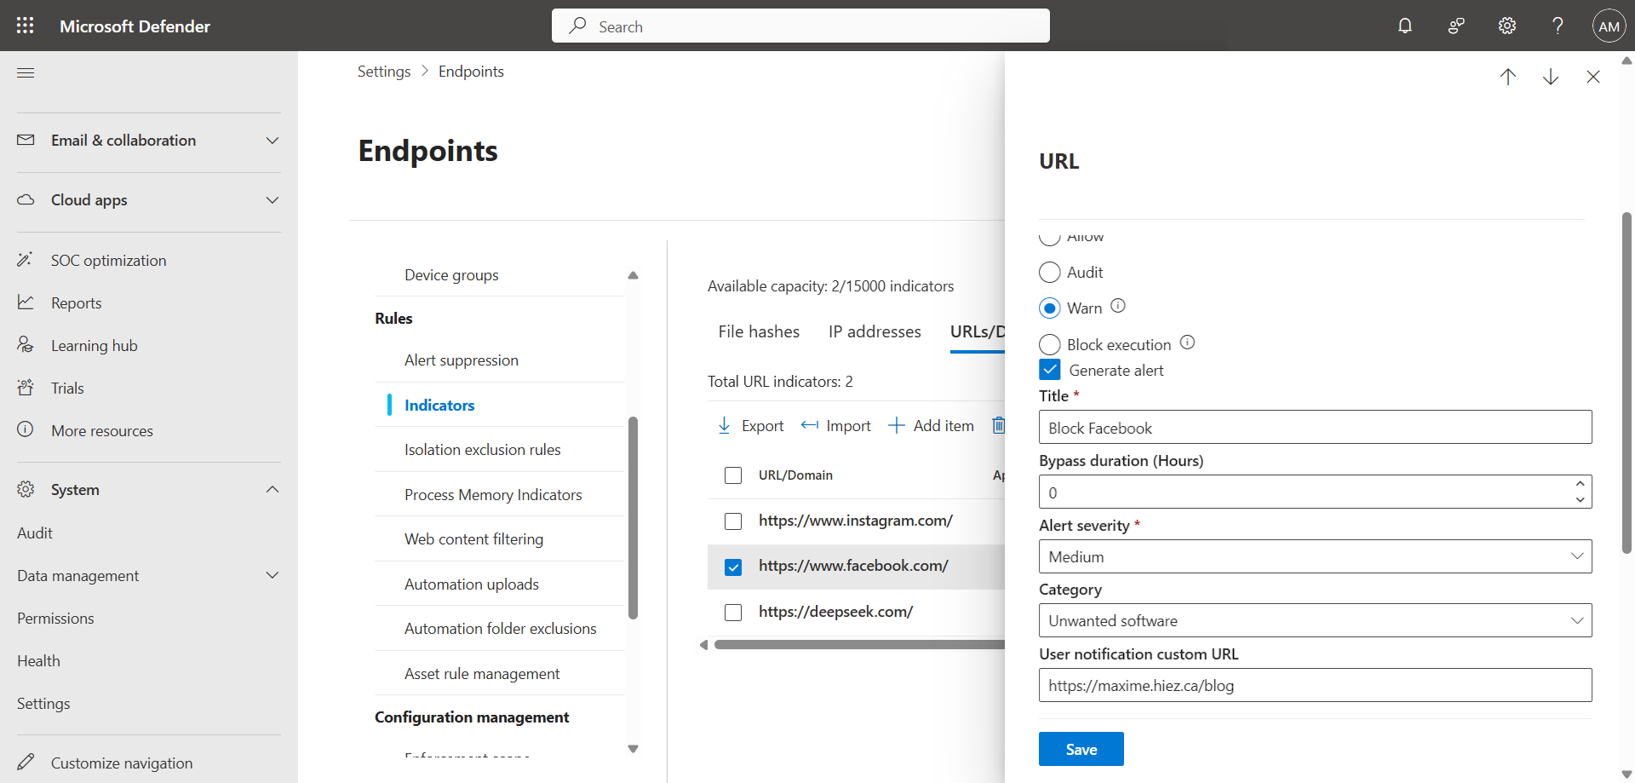
Task: Click the Title input field
Action: click(x=1315, y=428)
